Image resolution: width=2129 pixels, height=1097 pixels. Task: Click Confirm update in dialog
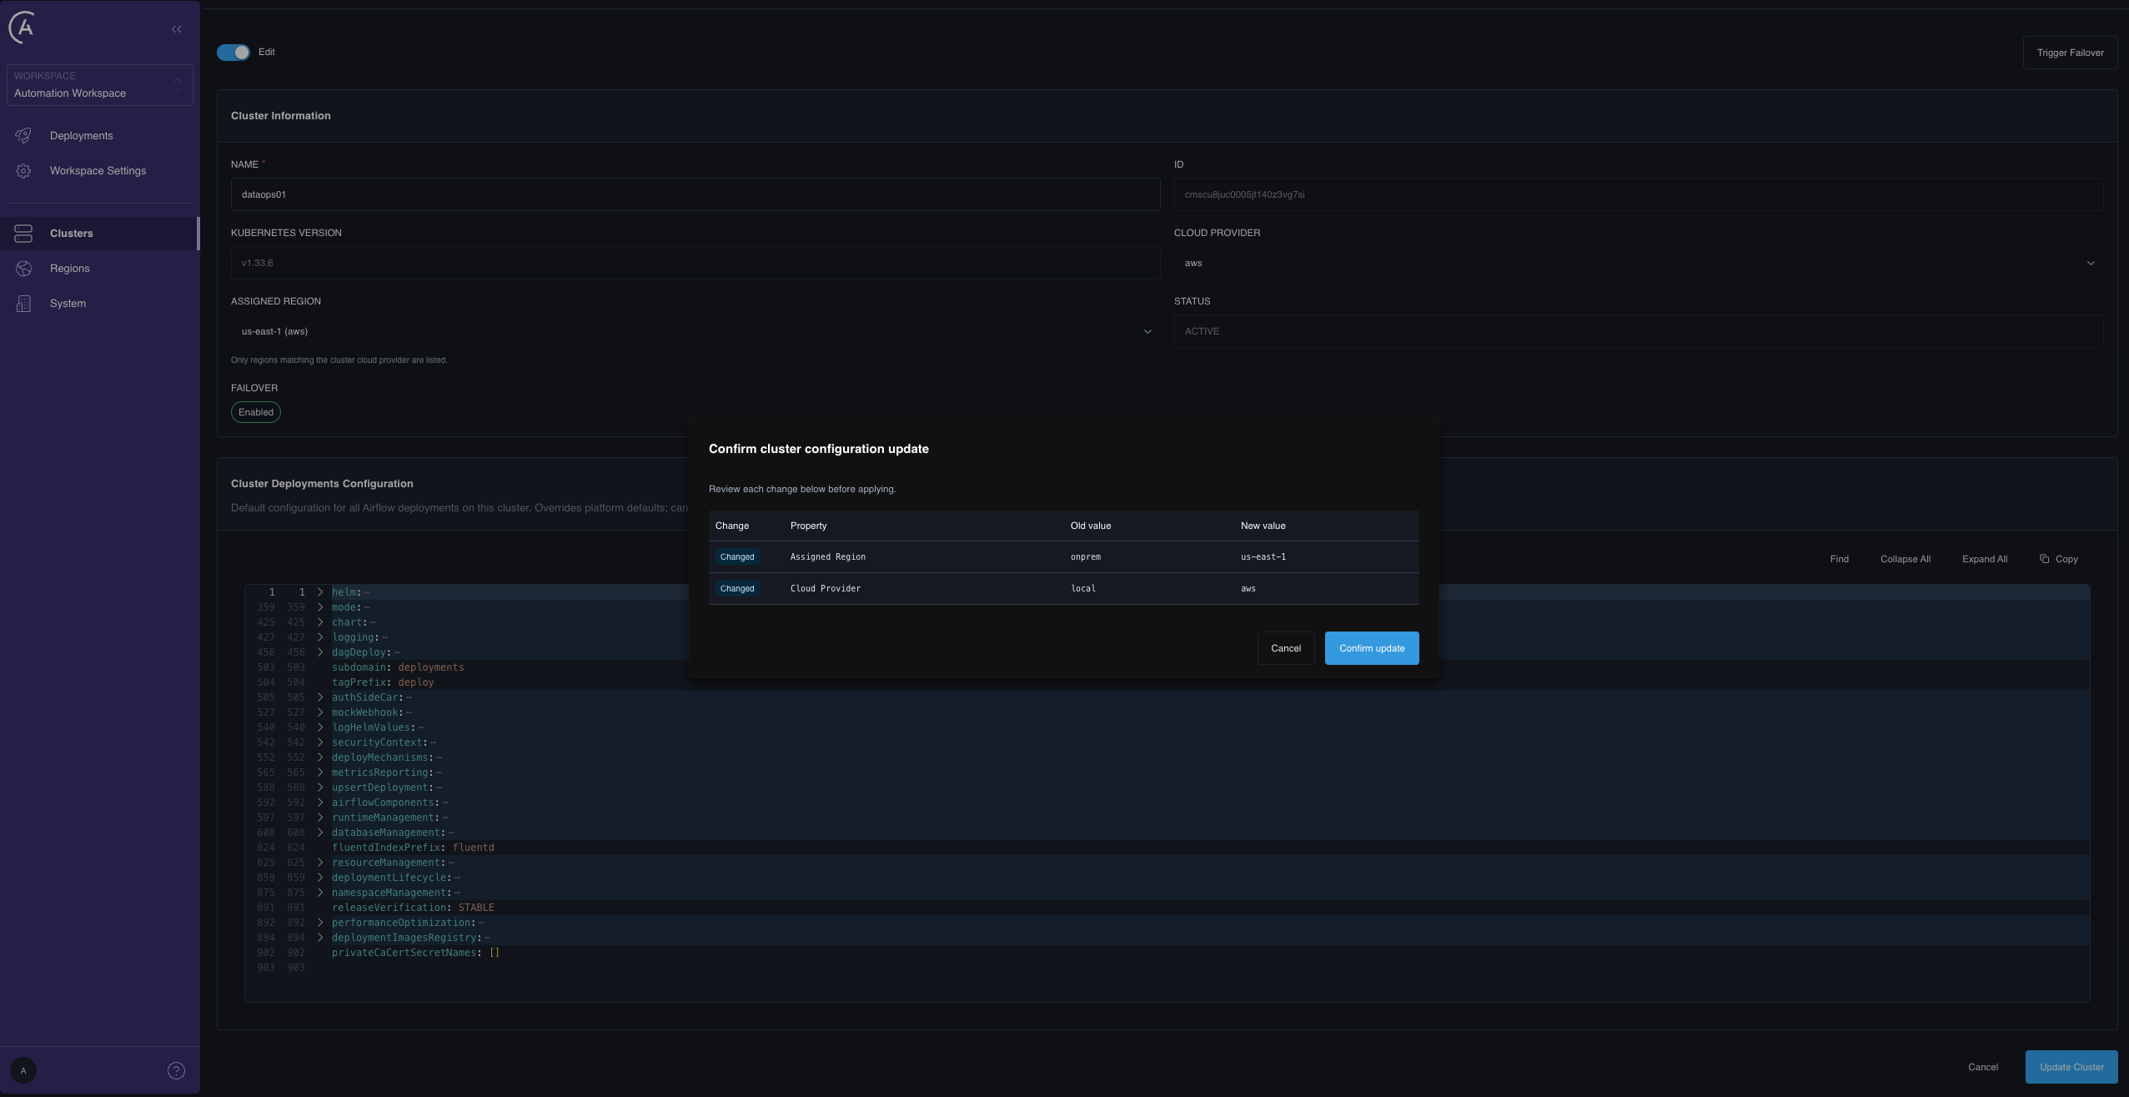(x=1372, y=648)
